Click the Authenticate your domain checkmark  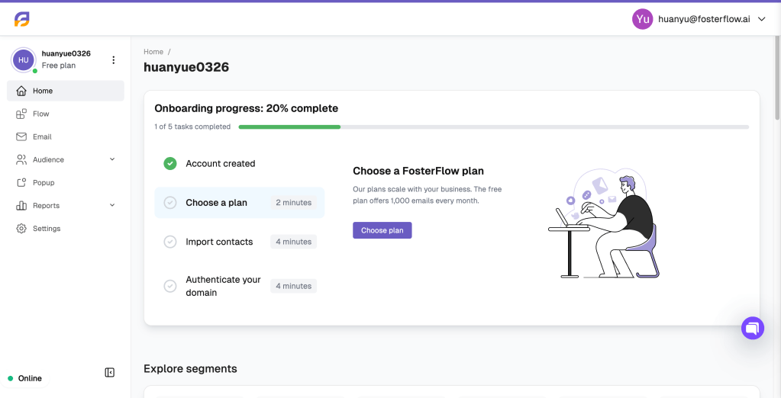pos(170,286)
